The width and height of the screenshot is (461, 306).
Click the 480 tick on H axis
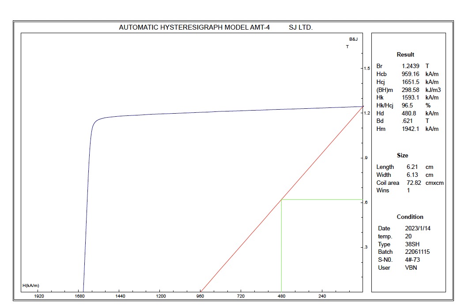coord(281,296)
